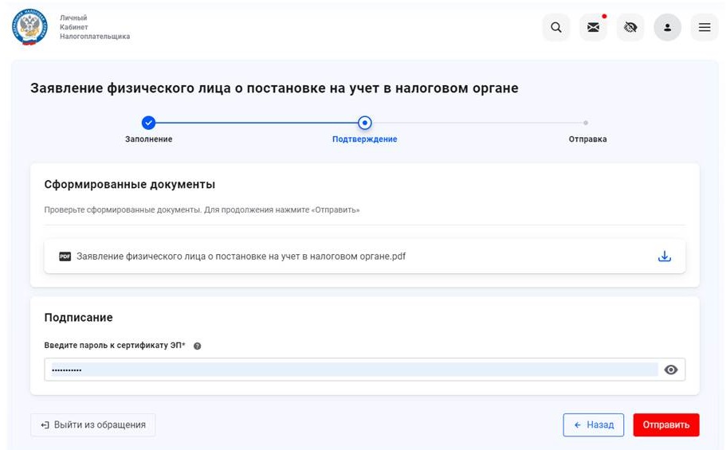Click the Подписание heading
The image size is (726, 450).
click(x=78, y=318)
